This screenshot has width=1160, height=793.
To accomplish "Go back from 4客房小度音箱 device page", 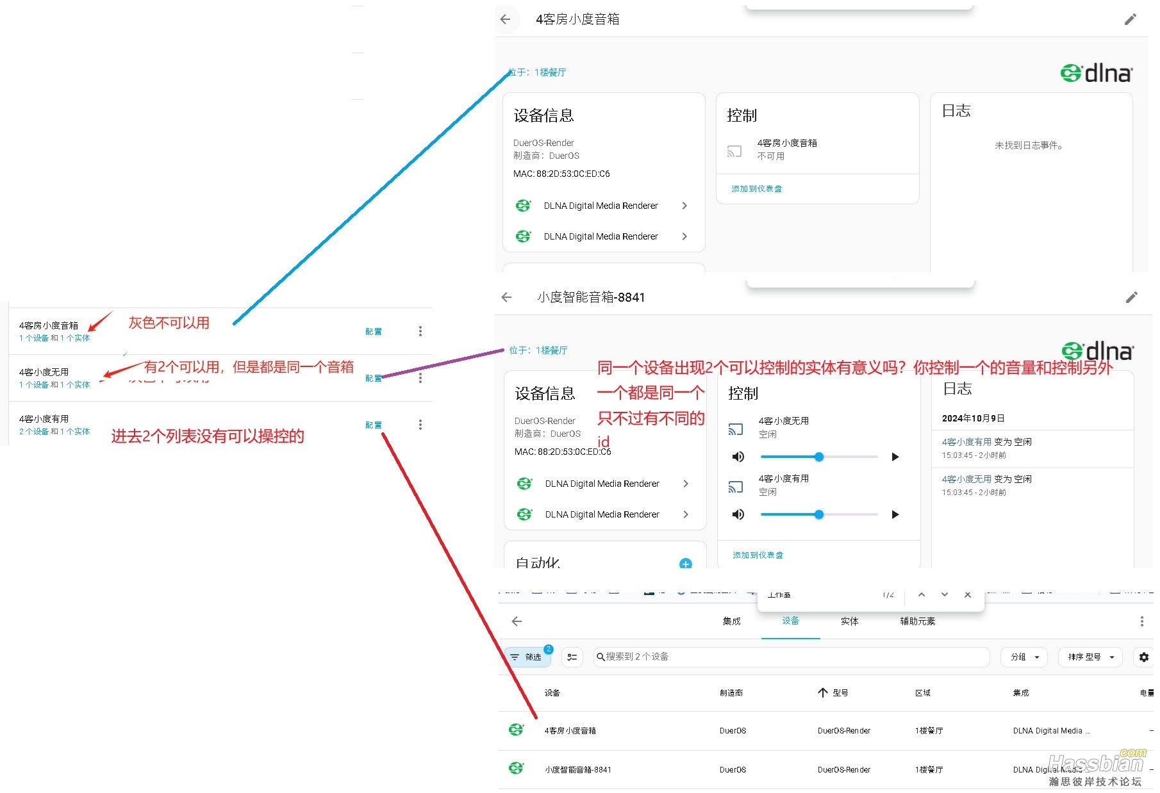I will tap(506, 19).
